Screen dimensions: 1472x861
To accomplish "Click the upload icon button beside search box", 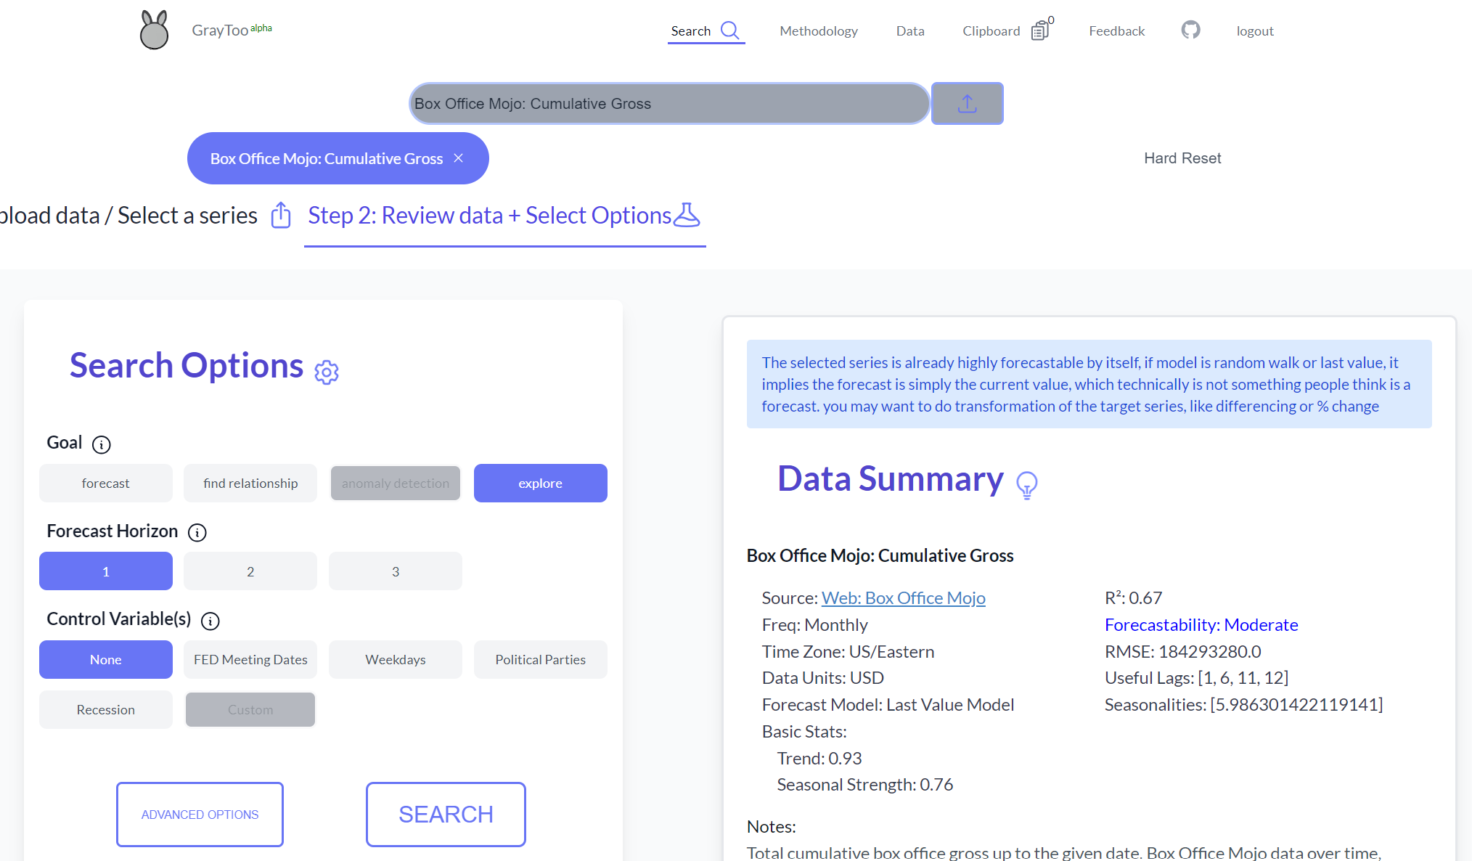I will (x=967, y=103).
